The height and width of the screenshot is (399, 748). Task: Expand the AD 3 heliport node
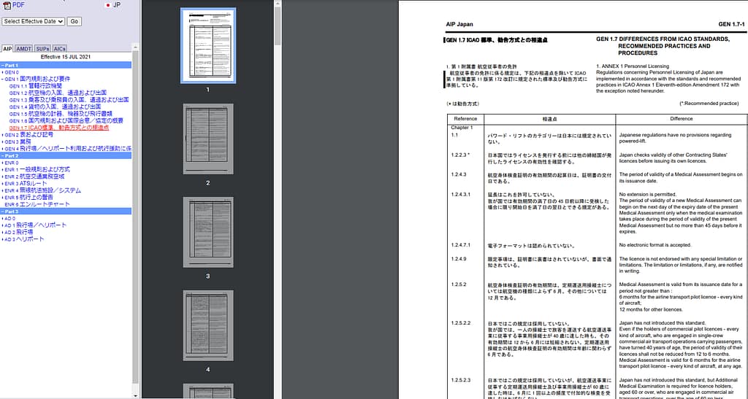pyautogui.click(x=4, y=239)
